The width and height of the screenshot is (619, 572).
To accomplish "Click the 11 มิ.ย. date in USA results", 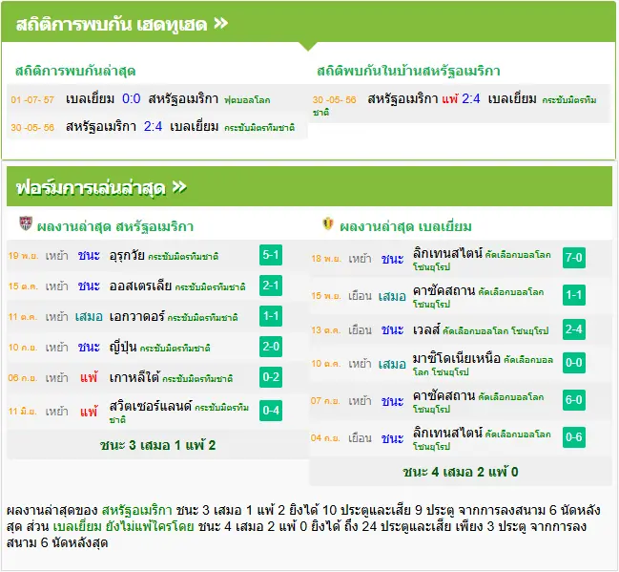I will click(x=23, y=412).
